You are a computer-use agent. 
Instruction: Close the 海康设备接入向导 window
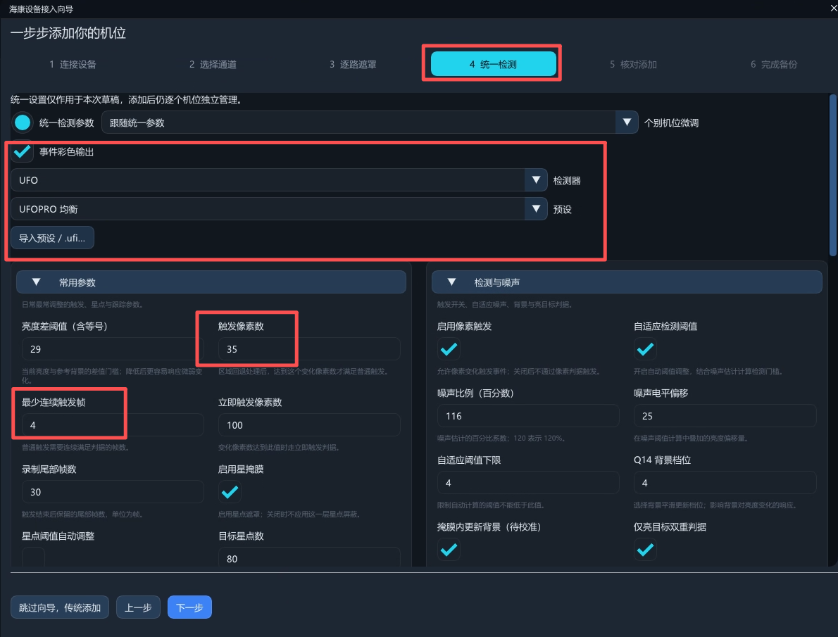click(832, 8)
